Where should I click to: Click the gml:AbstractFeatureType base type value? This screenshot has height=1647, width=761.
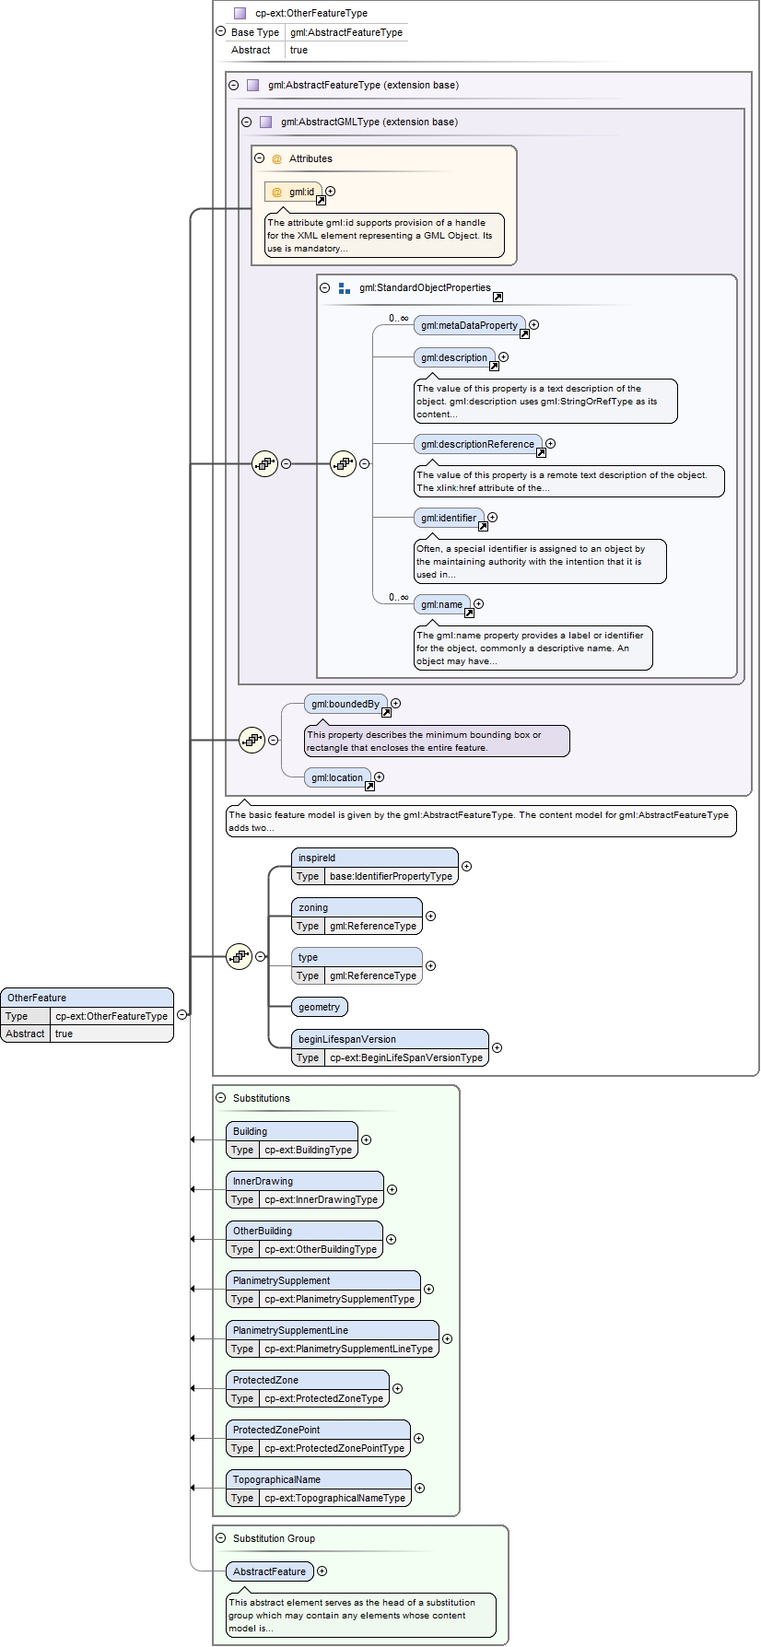point(346,32)
